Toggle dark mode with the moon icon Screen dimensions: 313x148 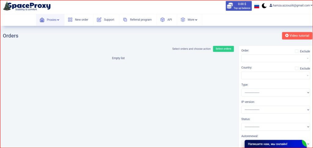pos(264,6)
